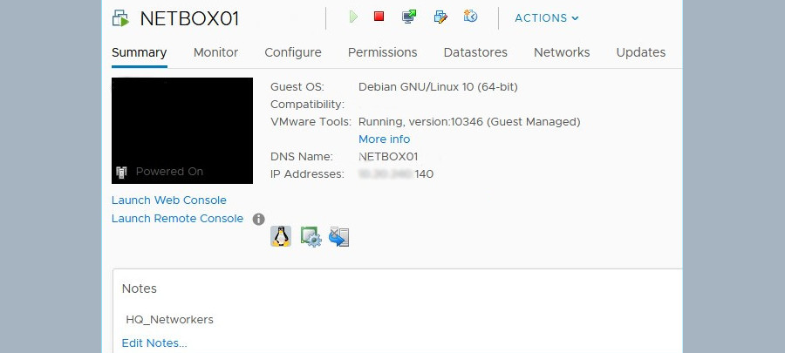Screen dimensions: 785x353
Task: Click More info under VMware Tools
Action: point(384,139)
